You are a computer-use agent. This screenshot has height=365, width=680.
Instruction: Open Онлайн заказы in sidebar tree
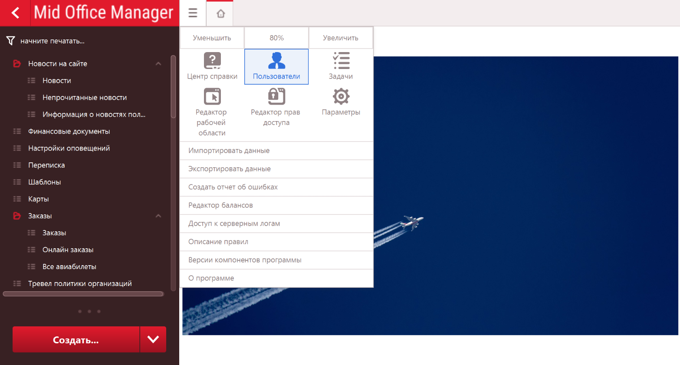click(x=68, y=250)
